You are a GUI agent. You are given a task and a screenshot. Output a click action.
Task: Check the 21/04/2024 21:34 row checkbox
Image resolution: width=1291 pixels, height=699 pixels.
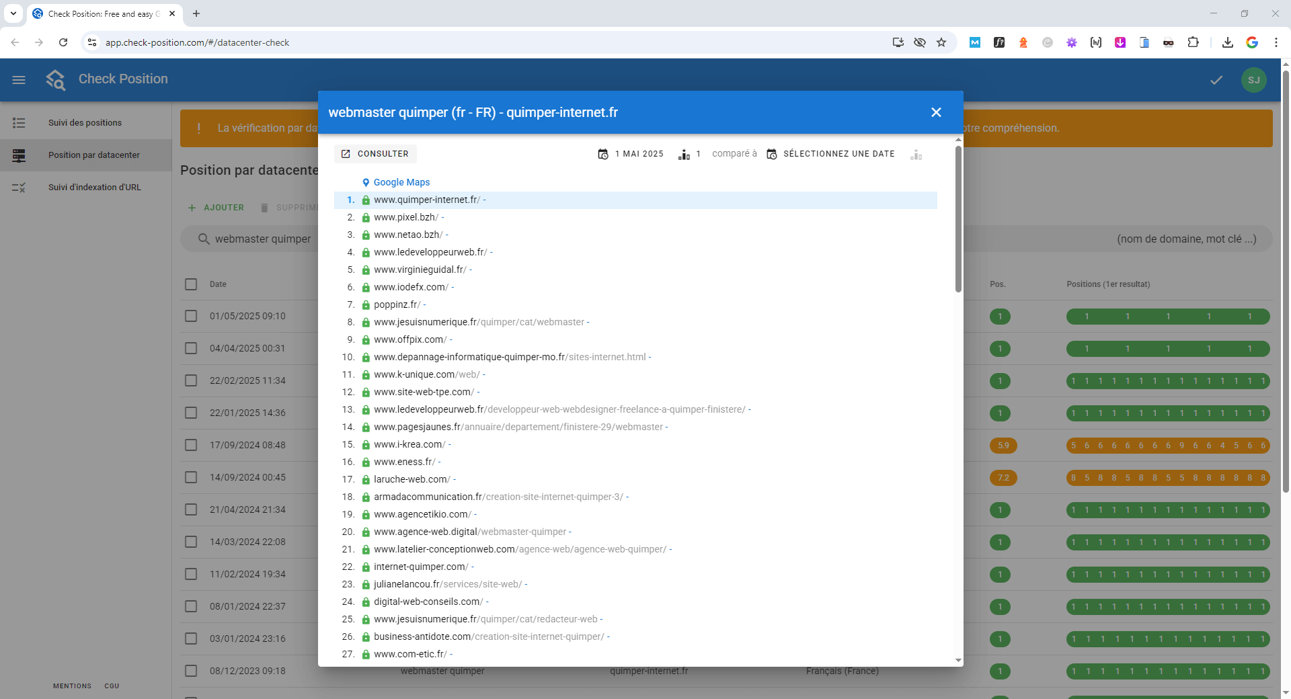[x=191, y=509]
